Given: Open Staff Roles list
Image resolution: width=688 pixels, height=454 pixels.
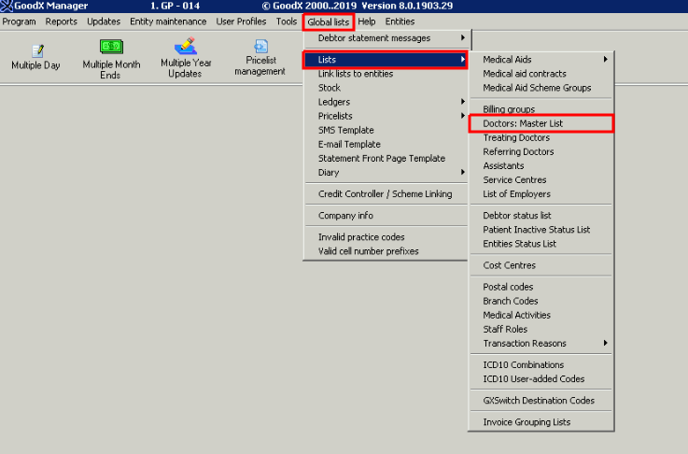Looking at the screenshot, I should coord(541,330).
